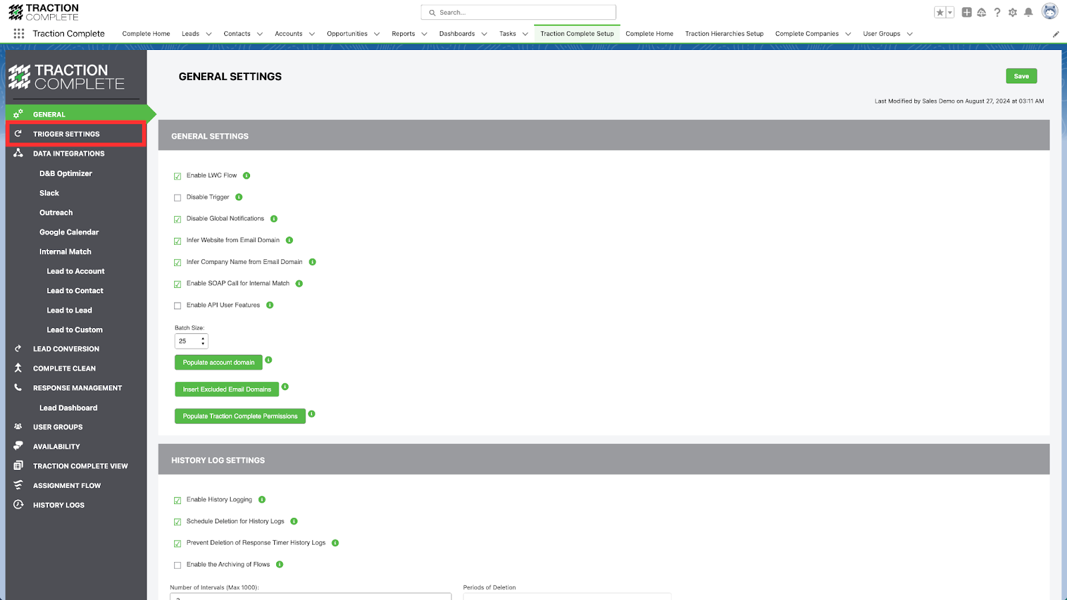The width and height of the screenshot is (1067, 600).
Task: Click the notifications bell icon
Action: tap(1028, 12)
